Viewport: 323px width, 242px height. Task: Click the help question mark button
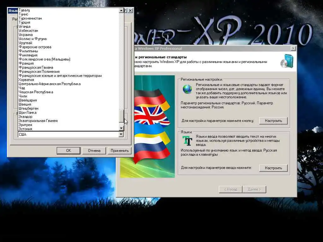pos(125,10)
